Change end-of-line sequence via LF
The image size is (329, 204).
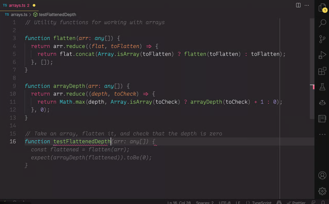click(238, 202)
